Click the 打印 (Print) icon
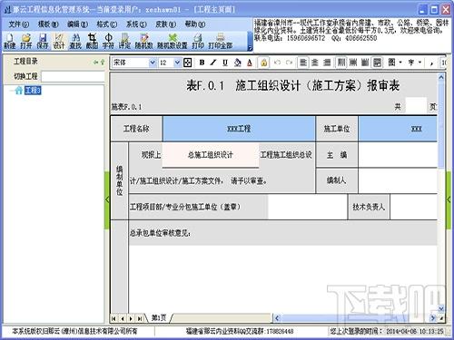 (198, 41)
